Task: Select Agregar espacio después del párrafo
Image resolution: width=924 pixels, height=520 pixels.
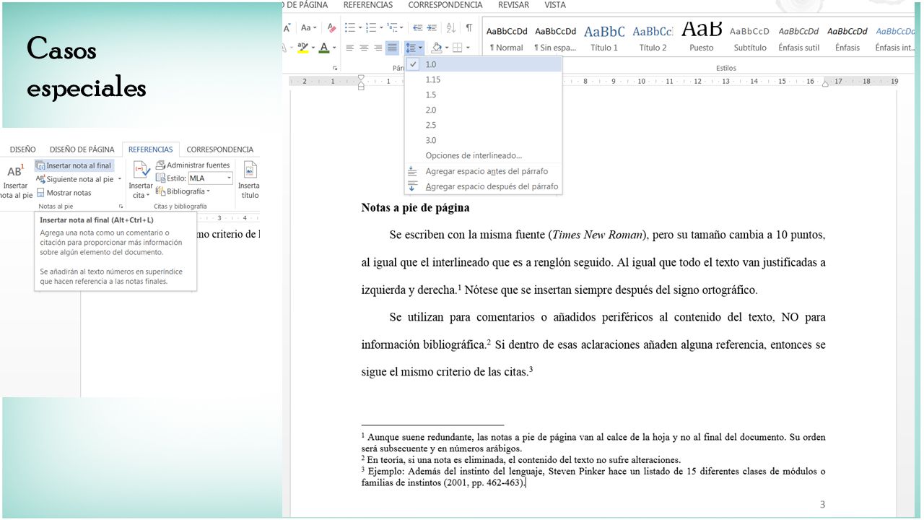Action: click(x=483, y=186)
